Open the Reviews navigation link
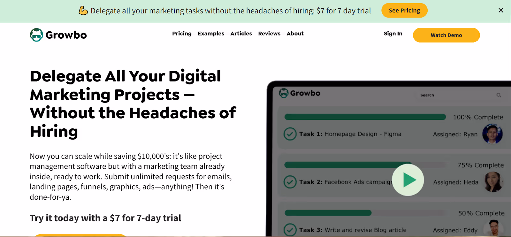This screenshot has width=511, height=237. (269, 34)
